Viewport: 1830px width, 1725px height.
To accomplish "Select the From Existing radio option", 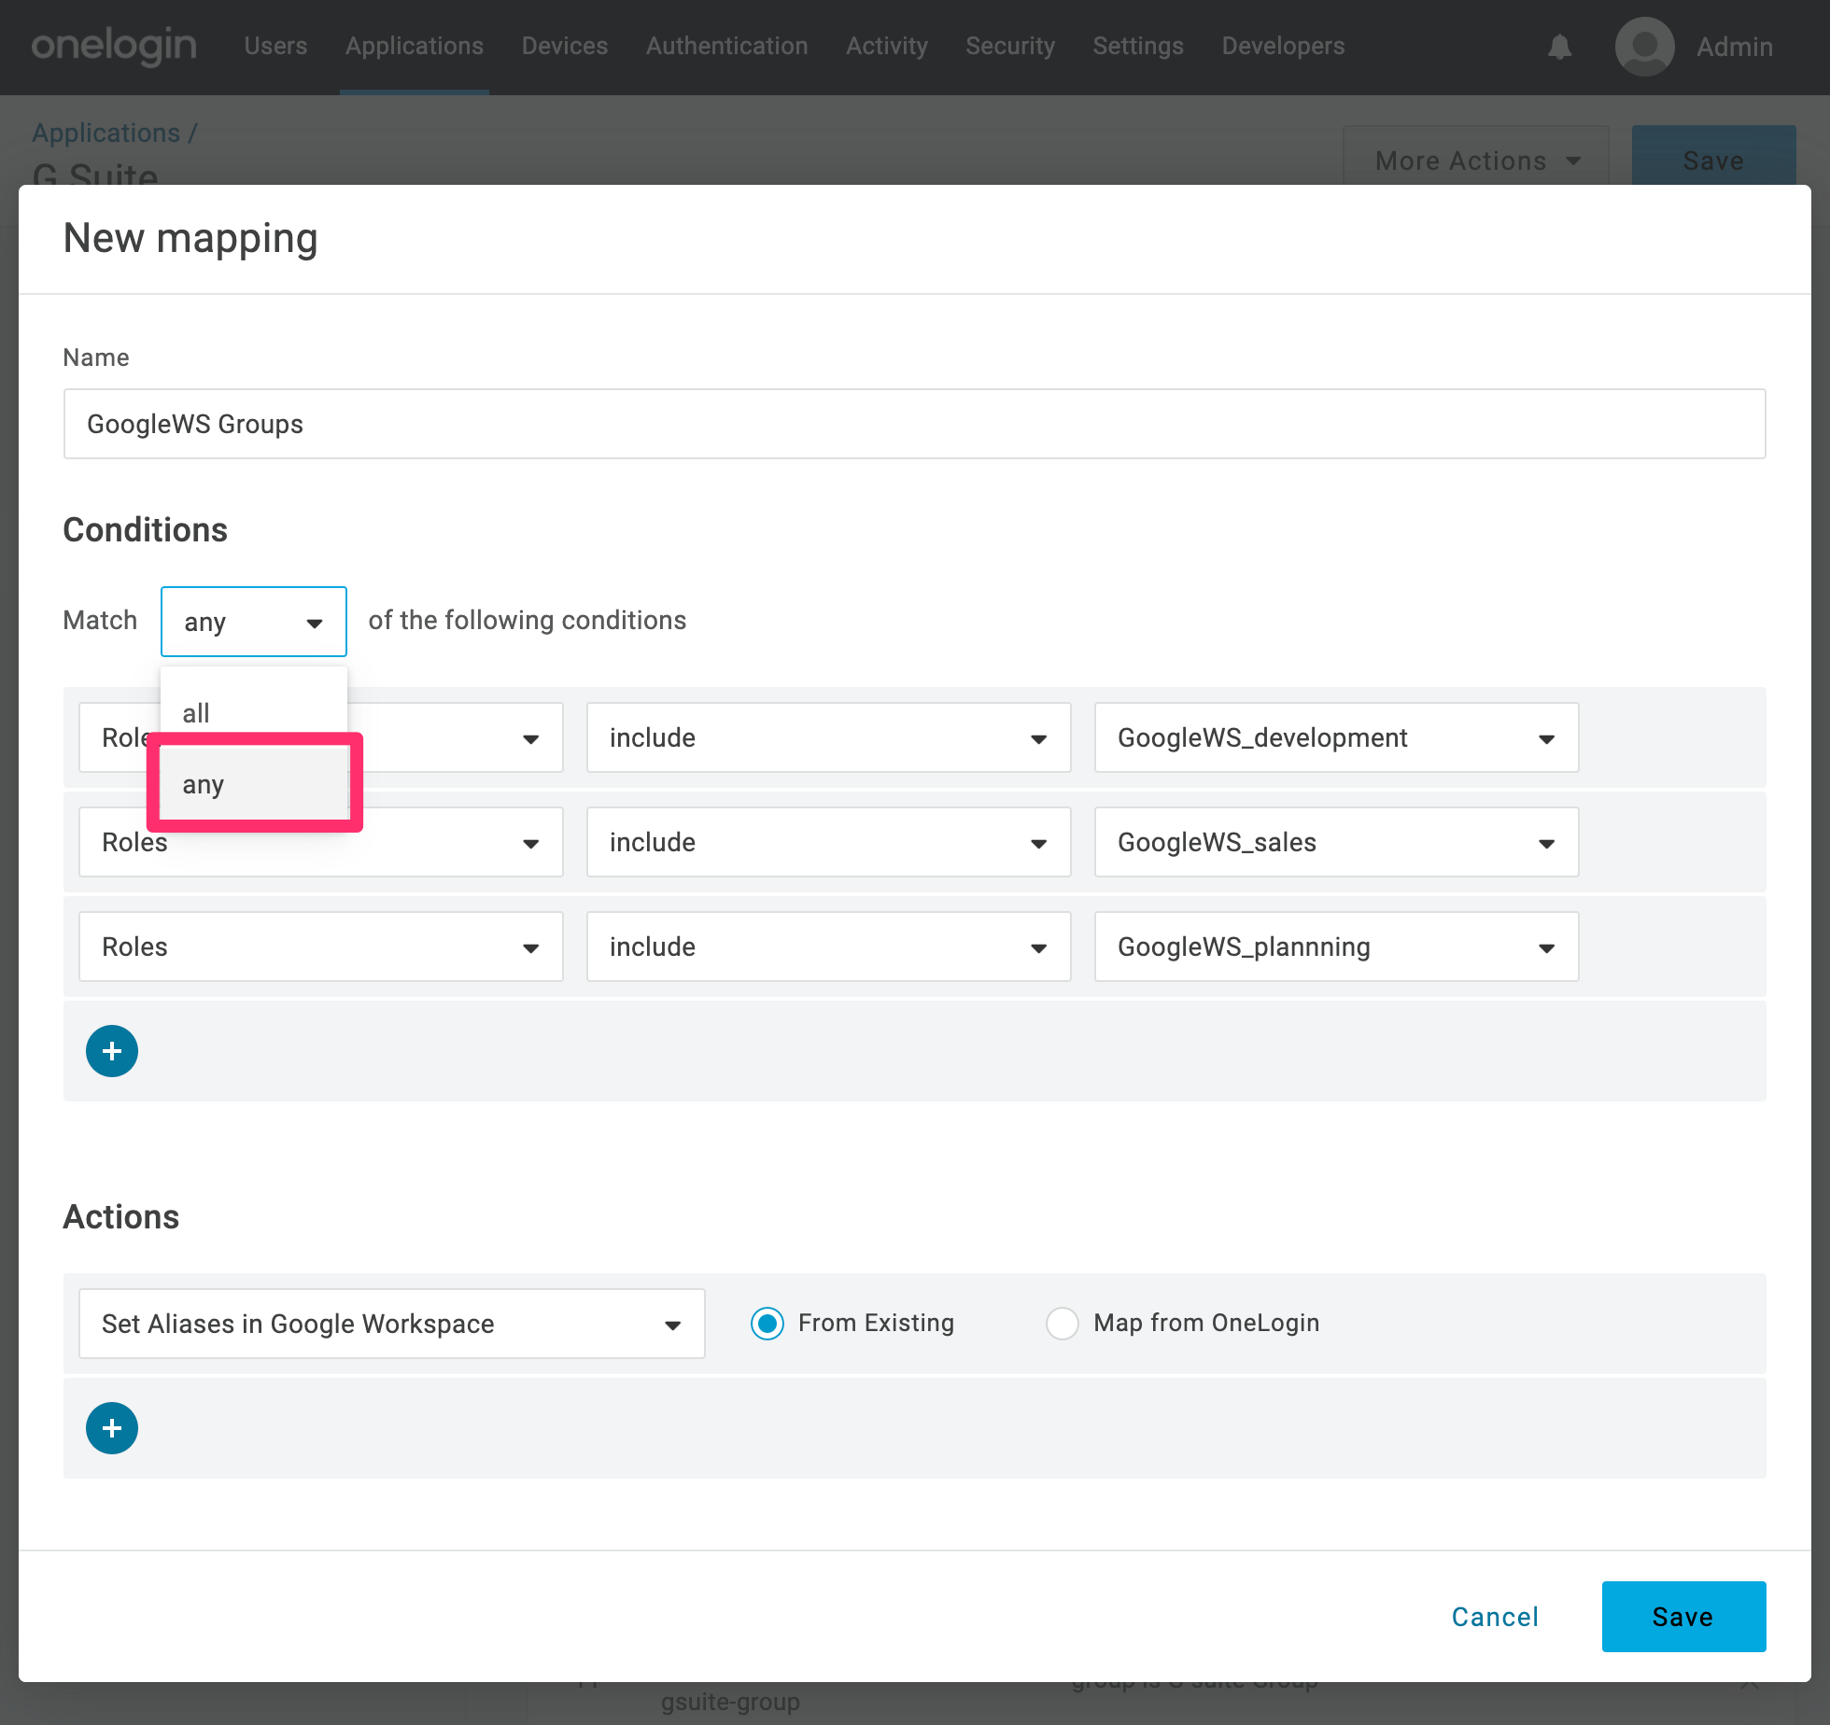I will pyautogui.click(x=767, y=1324).
